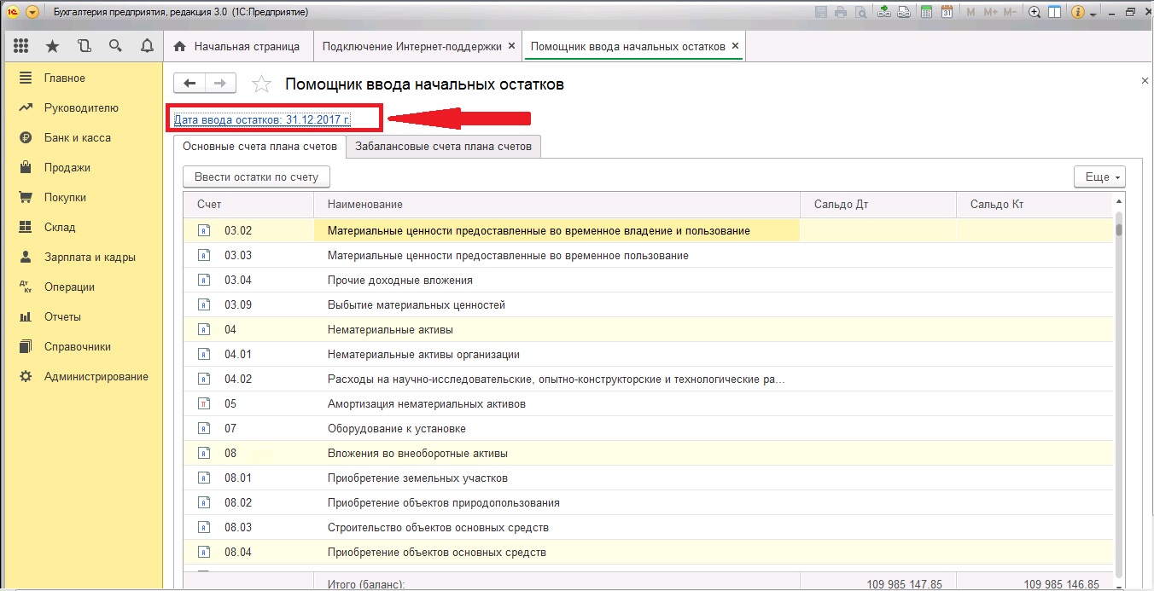
Task: Switch to Забалансовые счета плана счетов tab
Action: point(444,146)
